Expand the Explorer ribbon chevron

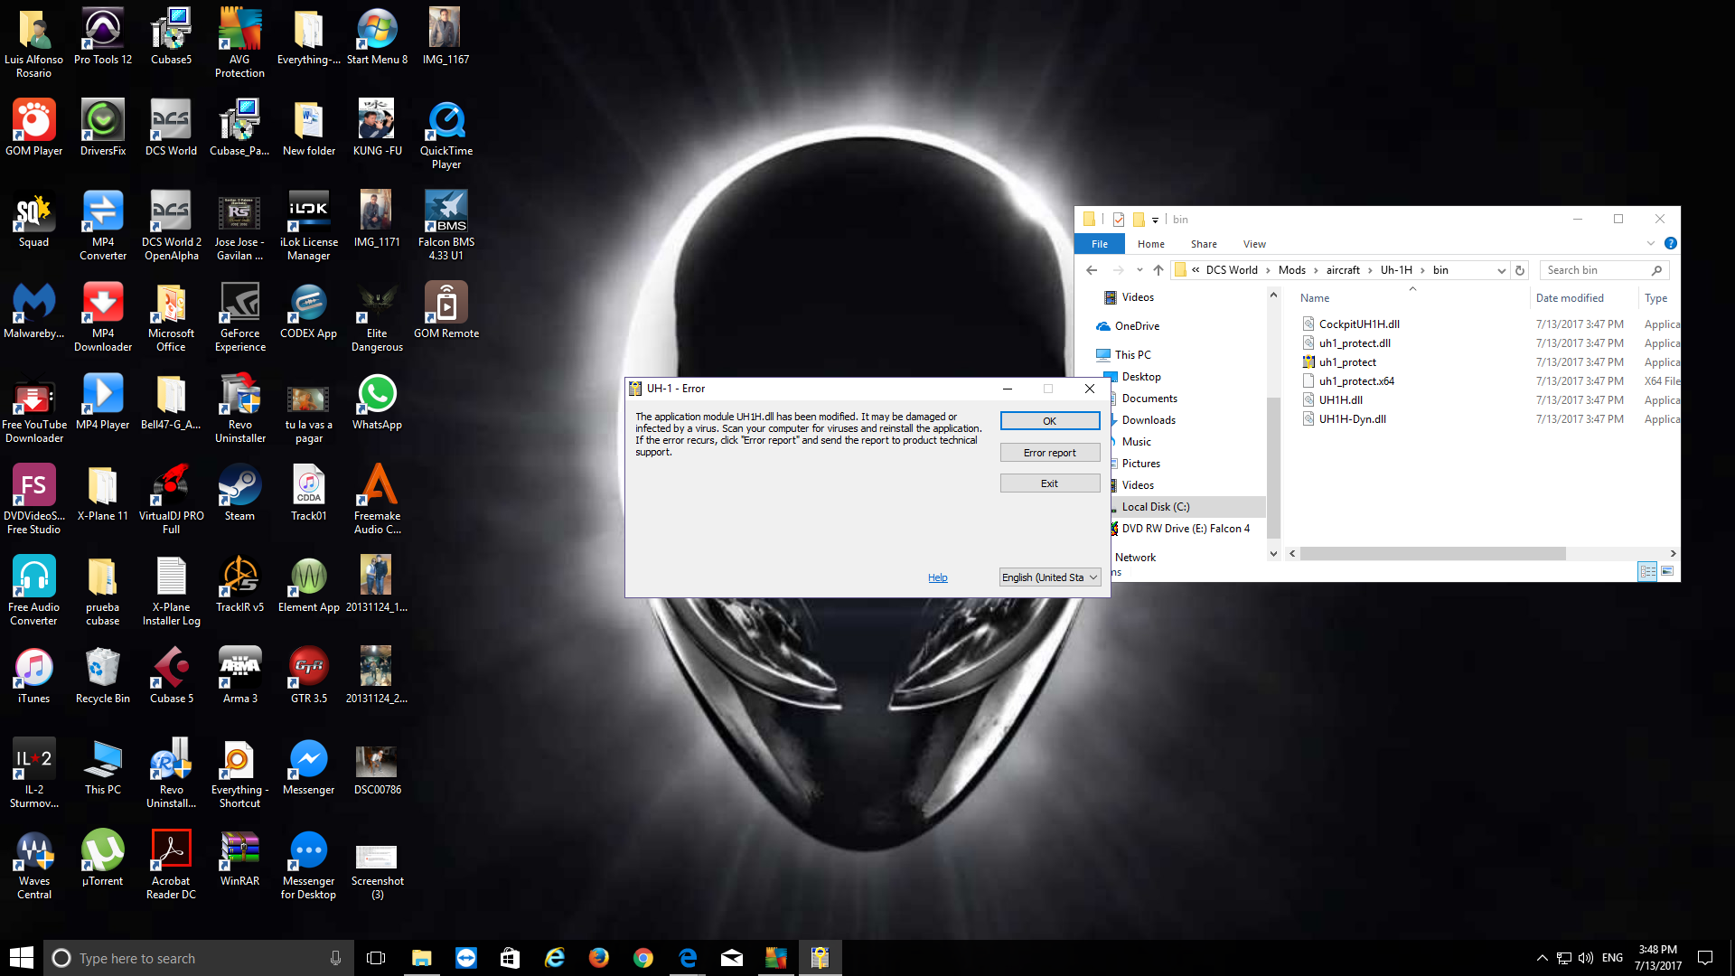click(x=1650, y=243)
